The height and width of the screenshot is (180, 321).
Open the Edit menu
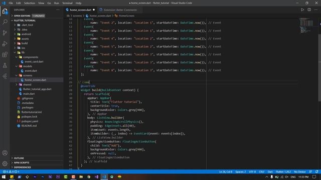(x=19, y=3)
